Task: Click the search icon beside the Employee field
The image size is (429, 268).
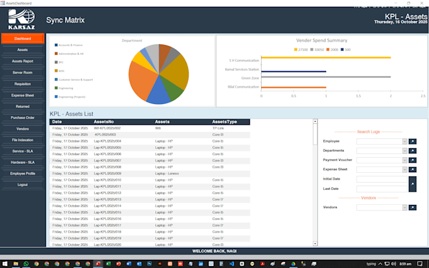Action: point(413,141)
